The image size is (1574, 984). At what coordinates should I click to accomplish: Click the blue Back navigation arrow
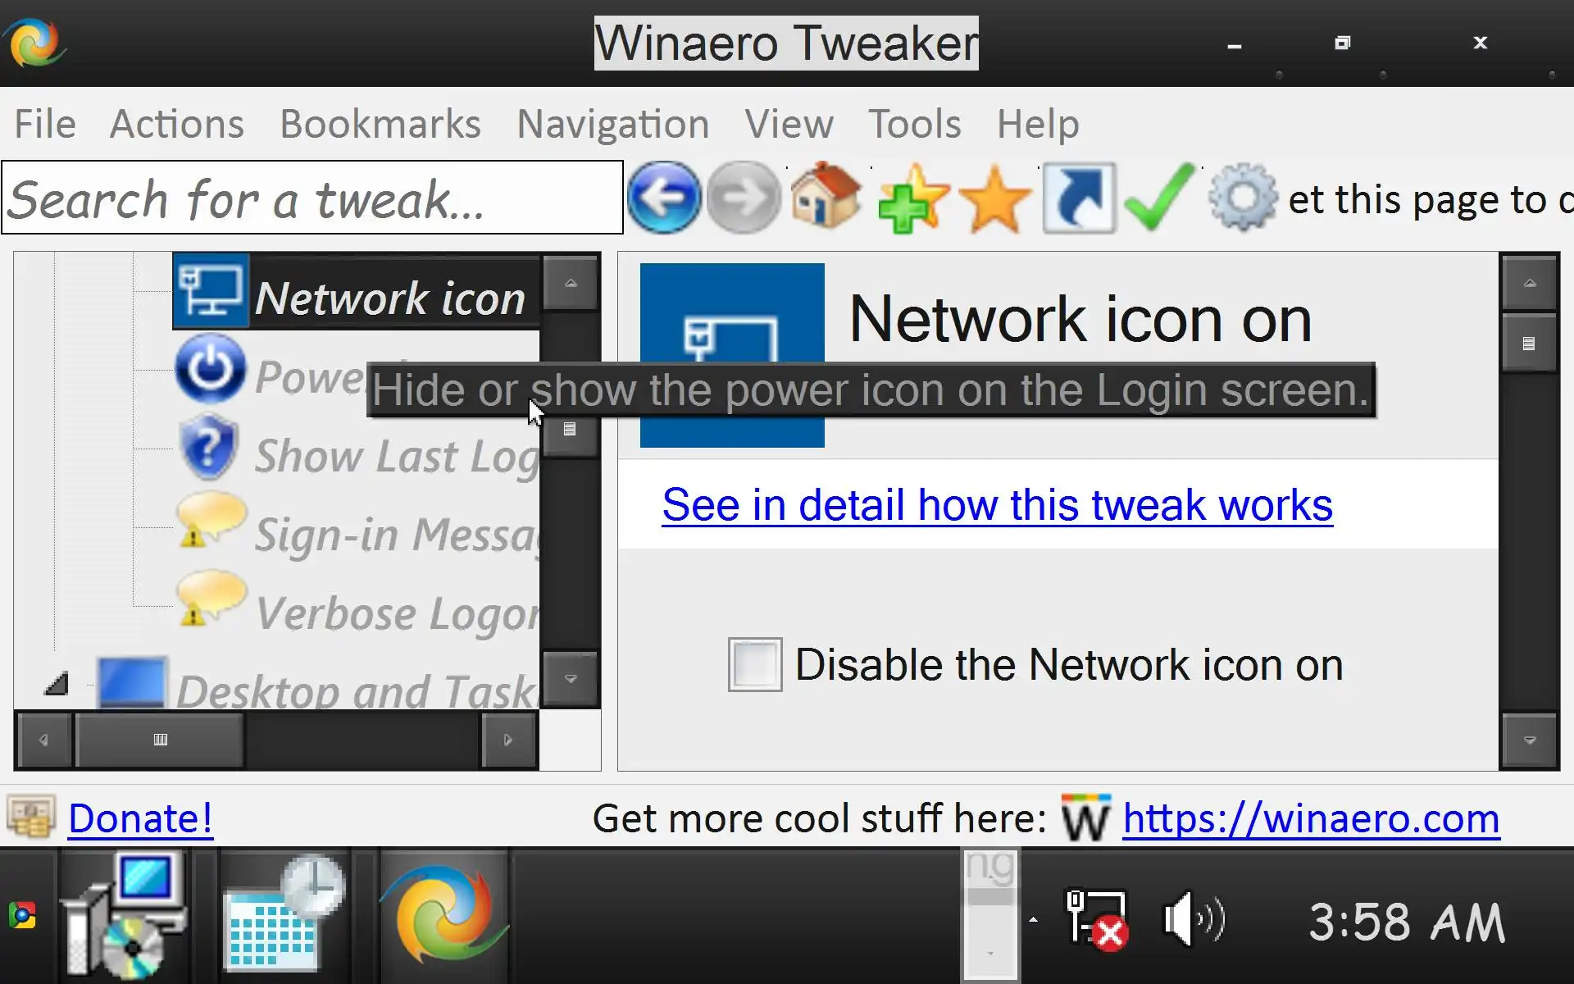click(663, 198)
